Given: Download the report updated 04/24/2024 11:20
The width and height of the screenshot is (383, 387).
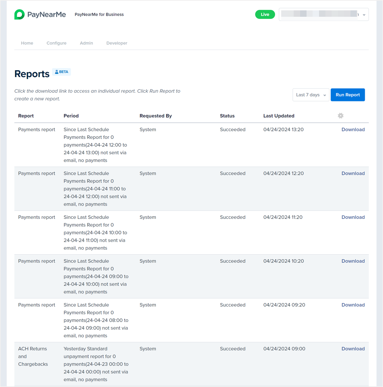Looking at the screenshot, I should [353, 217].
